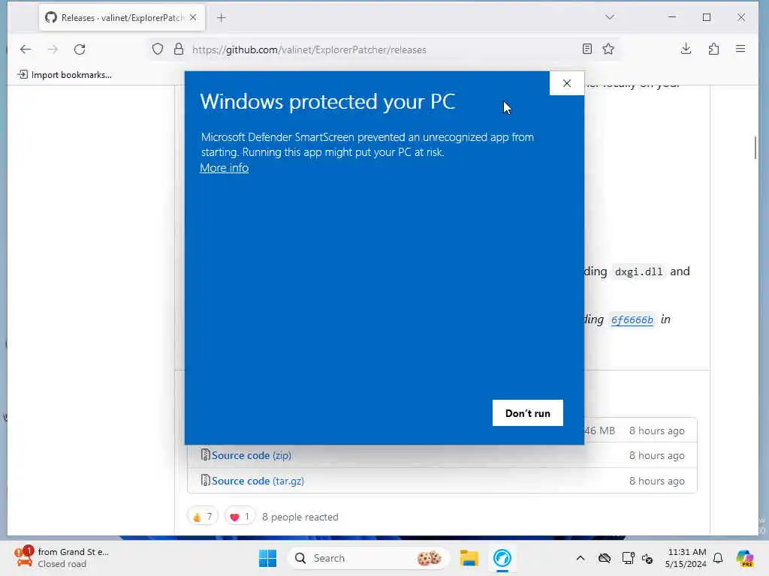This screenshot has height=576, width=769.
Task: Click the dxgi.dll code text
Action: pos(638,271)
